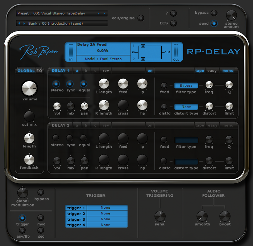
Task: Switch to the GLOBAL tab
Action: tap(26, 71)
